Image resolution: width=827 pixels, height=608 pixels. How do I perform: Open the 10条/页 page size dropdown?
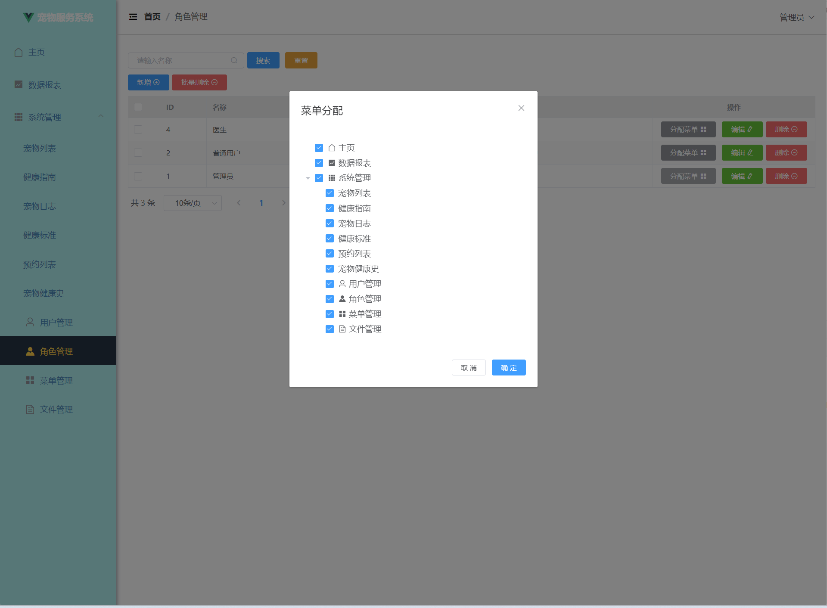point(193,203)
